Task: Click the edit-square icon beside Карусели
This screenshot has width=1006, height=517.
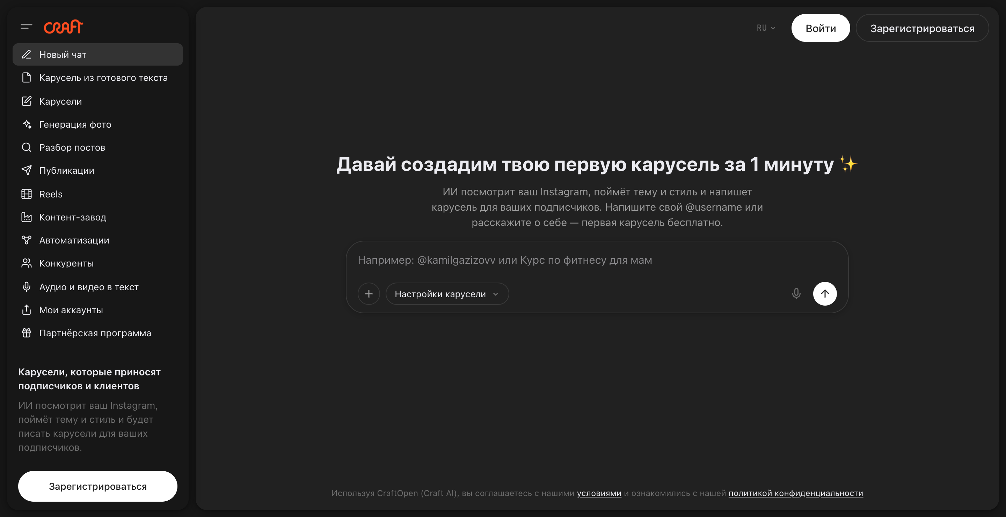Action: click(26, 101)
